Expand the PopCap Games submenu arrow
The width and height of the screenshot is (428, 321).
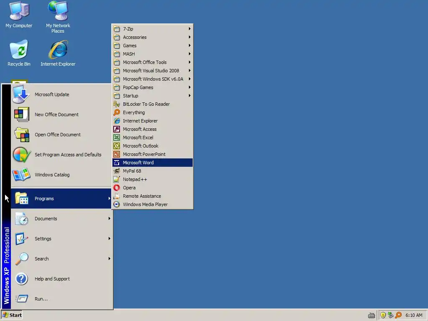(189, 87)
